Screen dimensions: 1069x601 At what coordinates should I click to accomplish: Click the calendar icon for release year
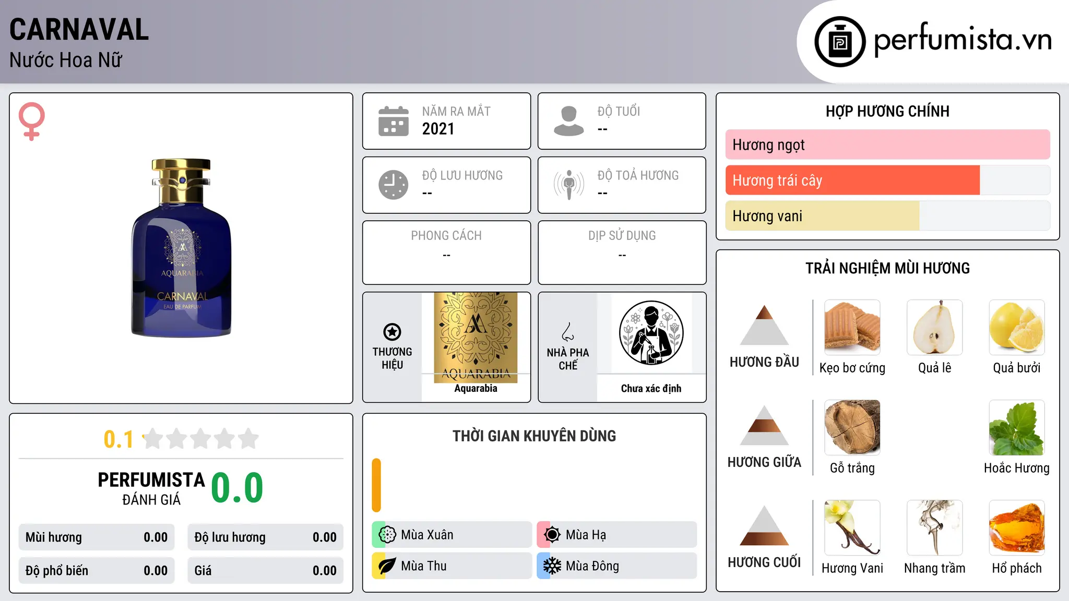pyautogui.click(x=394, y=121)
